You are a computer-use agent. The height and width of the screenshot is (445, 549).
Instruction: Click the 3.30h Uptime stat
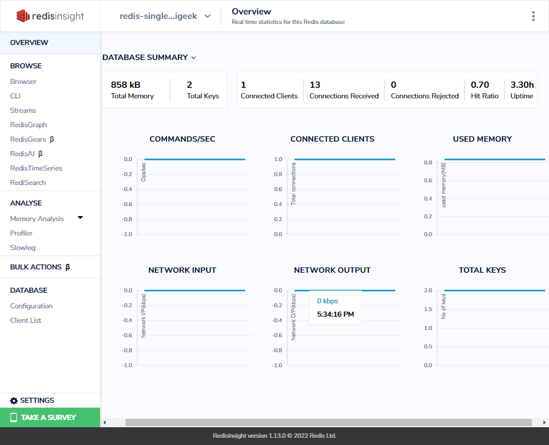pos(522,90)
